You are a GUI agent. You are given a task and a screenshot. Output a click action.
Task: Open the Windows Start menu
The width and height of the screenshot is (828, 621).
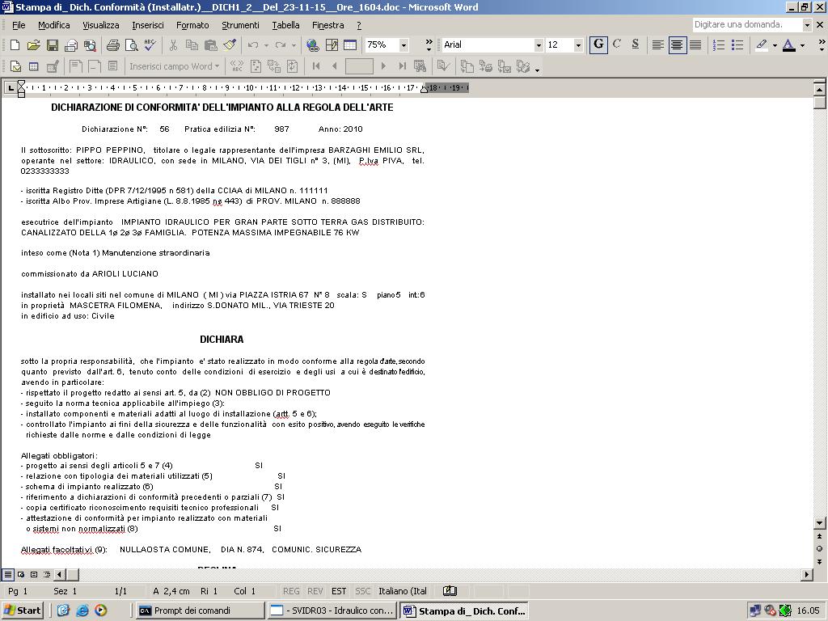(x=23, y=610)
